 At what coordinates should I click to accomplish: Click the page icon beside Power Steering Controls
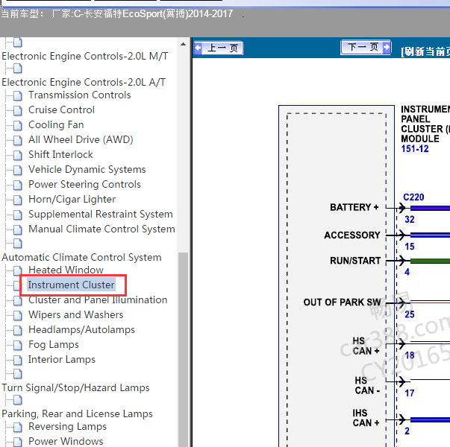tap(17, 185)
